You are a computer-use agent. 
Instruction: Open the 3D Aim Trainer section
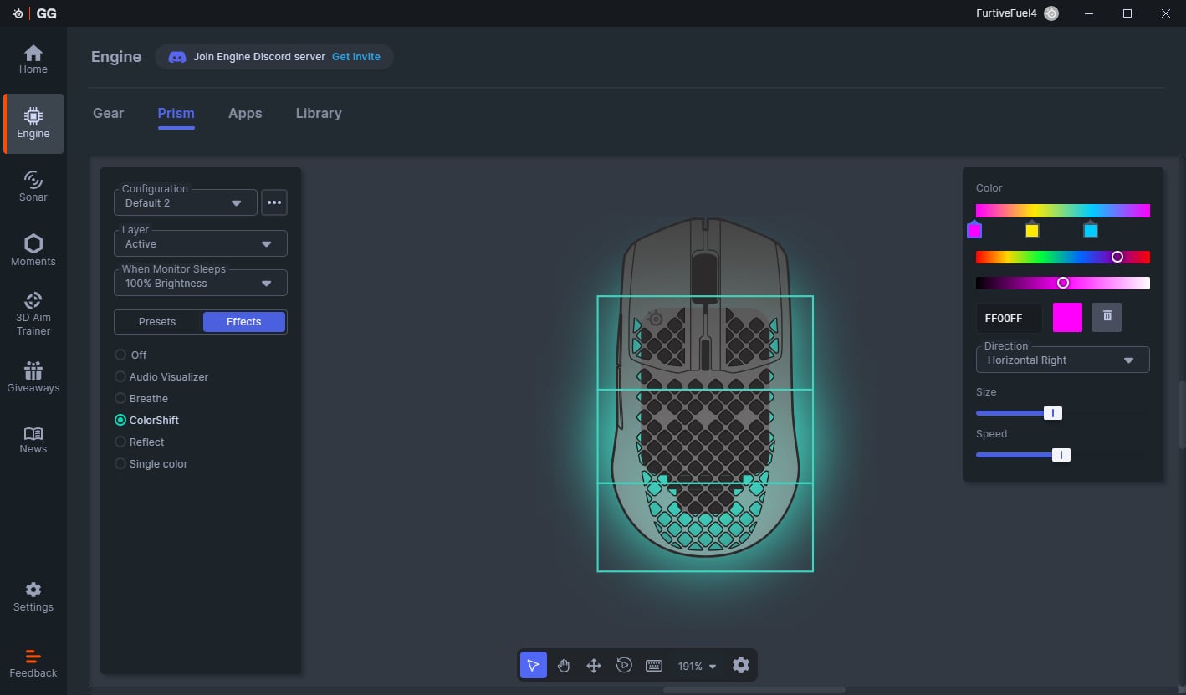pos(33,314)
